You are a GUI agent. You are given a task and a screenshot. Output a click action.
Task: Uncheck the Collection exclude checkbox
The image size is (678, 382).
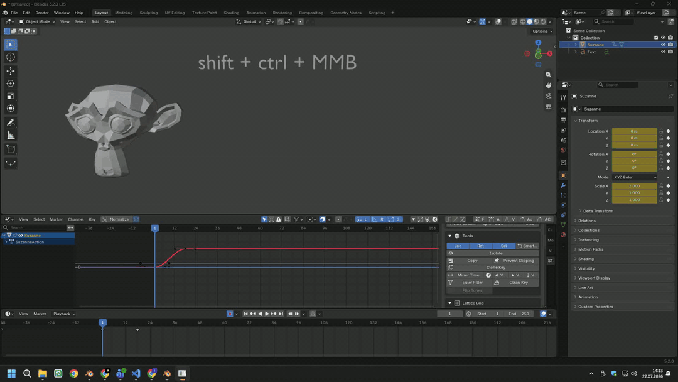[656, 38]
